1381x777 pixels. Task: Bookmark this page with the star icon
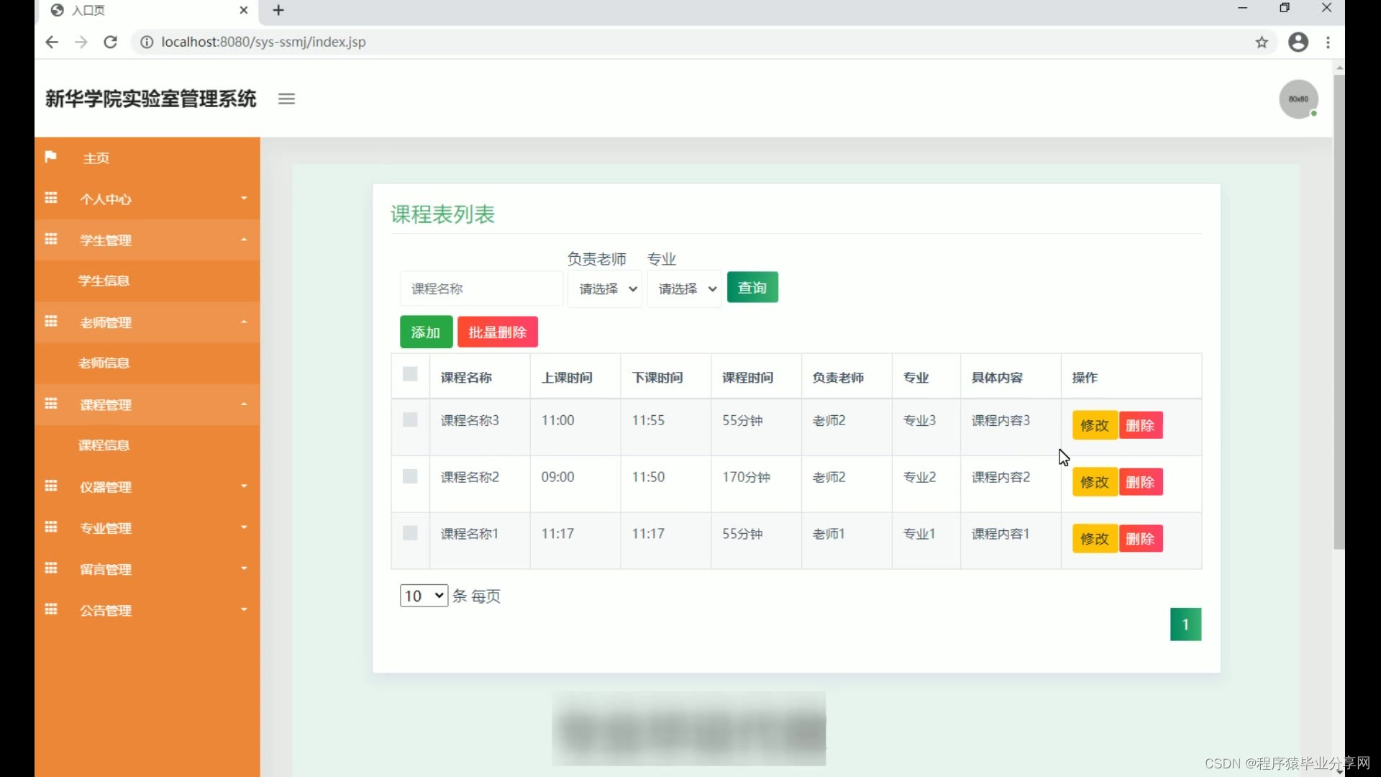click(x=1262, y=42)
